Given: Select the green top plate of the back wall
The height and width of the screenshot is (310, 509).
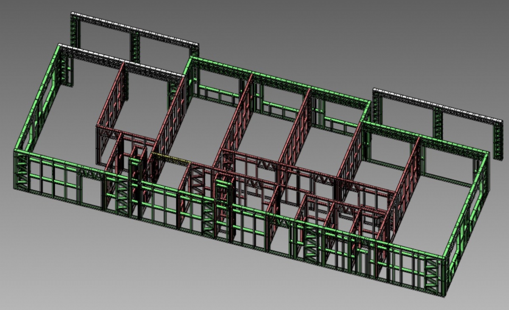Looking at the screenshot, I should [276, 79].
